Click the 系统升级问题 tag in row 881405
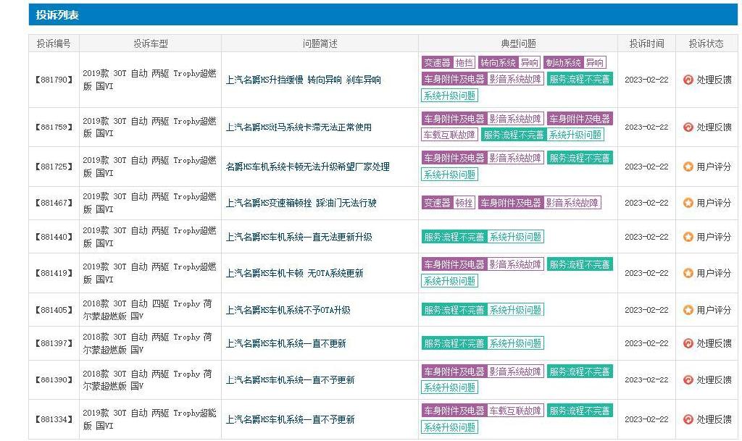 515,310
